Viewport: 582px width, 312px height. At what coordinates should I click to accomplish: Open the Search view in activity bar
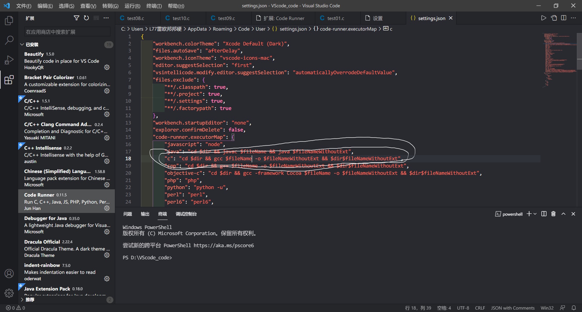pyautogui.click(x=9, y=40)
